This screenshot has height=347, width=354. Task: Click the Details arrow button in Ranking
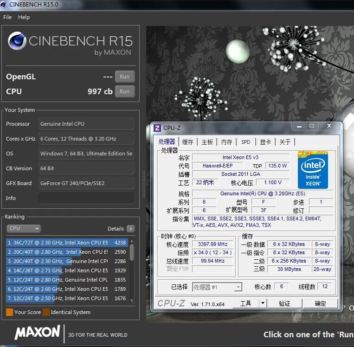click(131, 229)
